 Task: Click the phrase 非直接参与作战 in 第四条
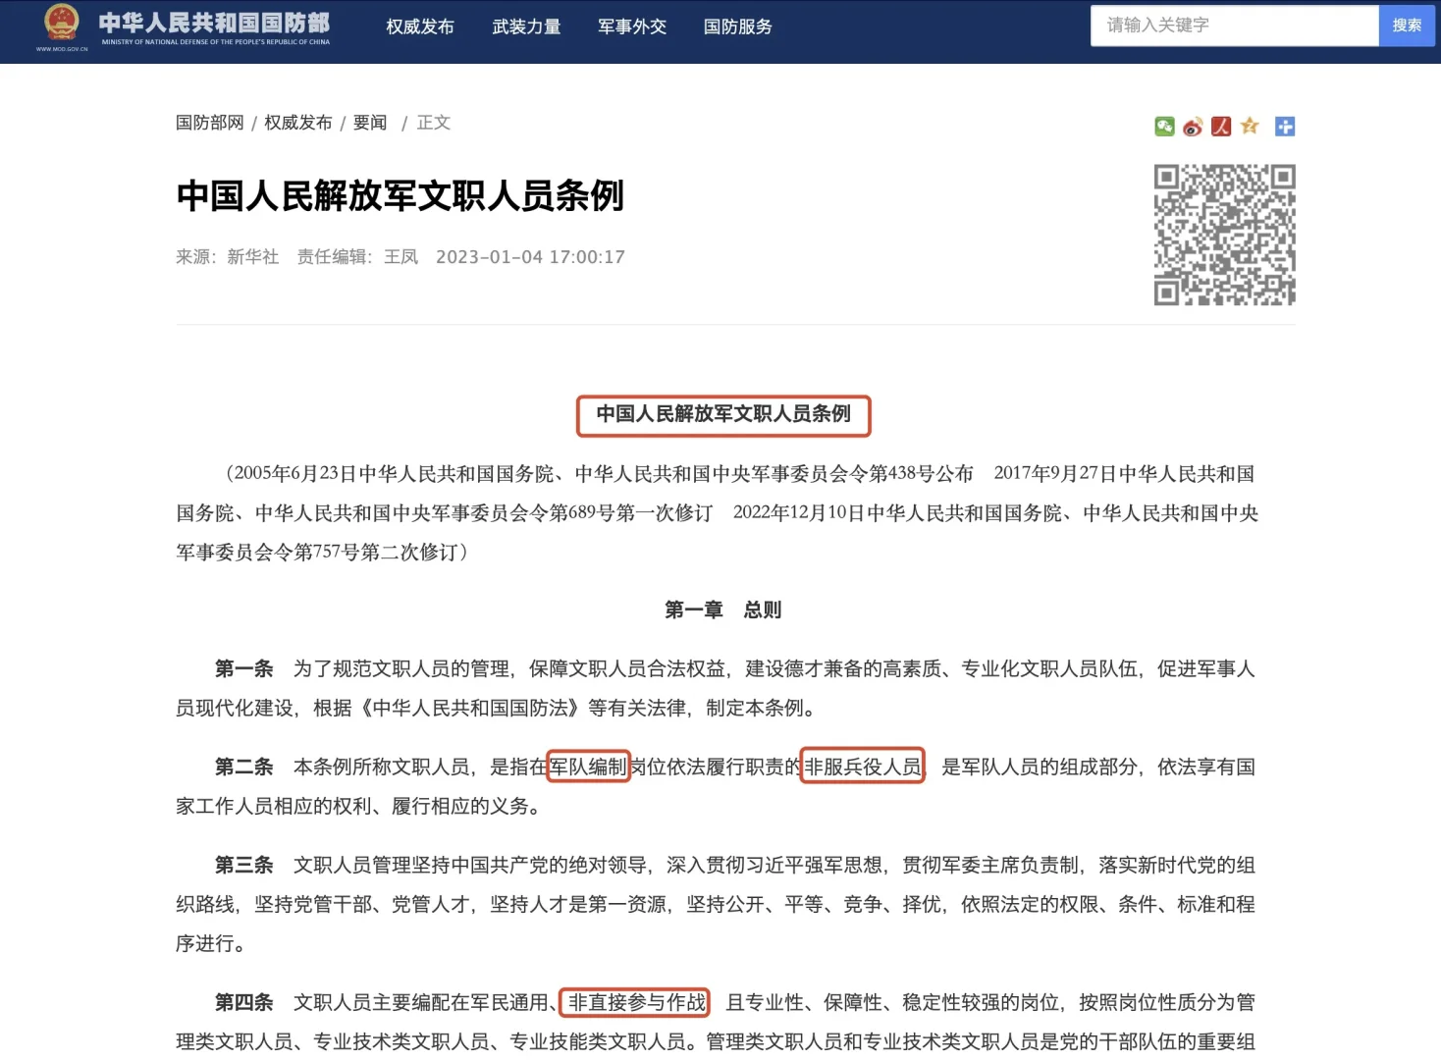coord(637,1003)
